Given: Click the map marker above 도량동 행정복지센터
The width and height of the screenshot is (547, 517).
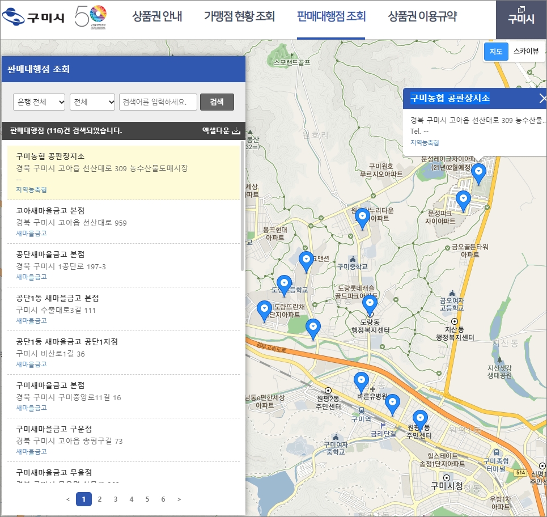Looking at the screenshot, I should pyautogui.click(x=370, y=305).
